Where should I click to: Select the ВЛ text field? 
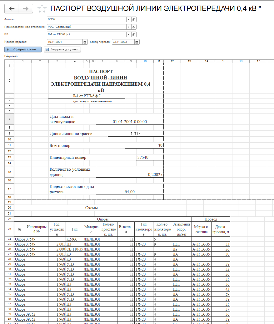pyautogui.click(x=86, y=34)
